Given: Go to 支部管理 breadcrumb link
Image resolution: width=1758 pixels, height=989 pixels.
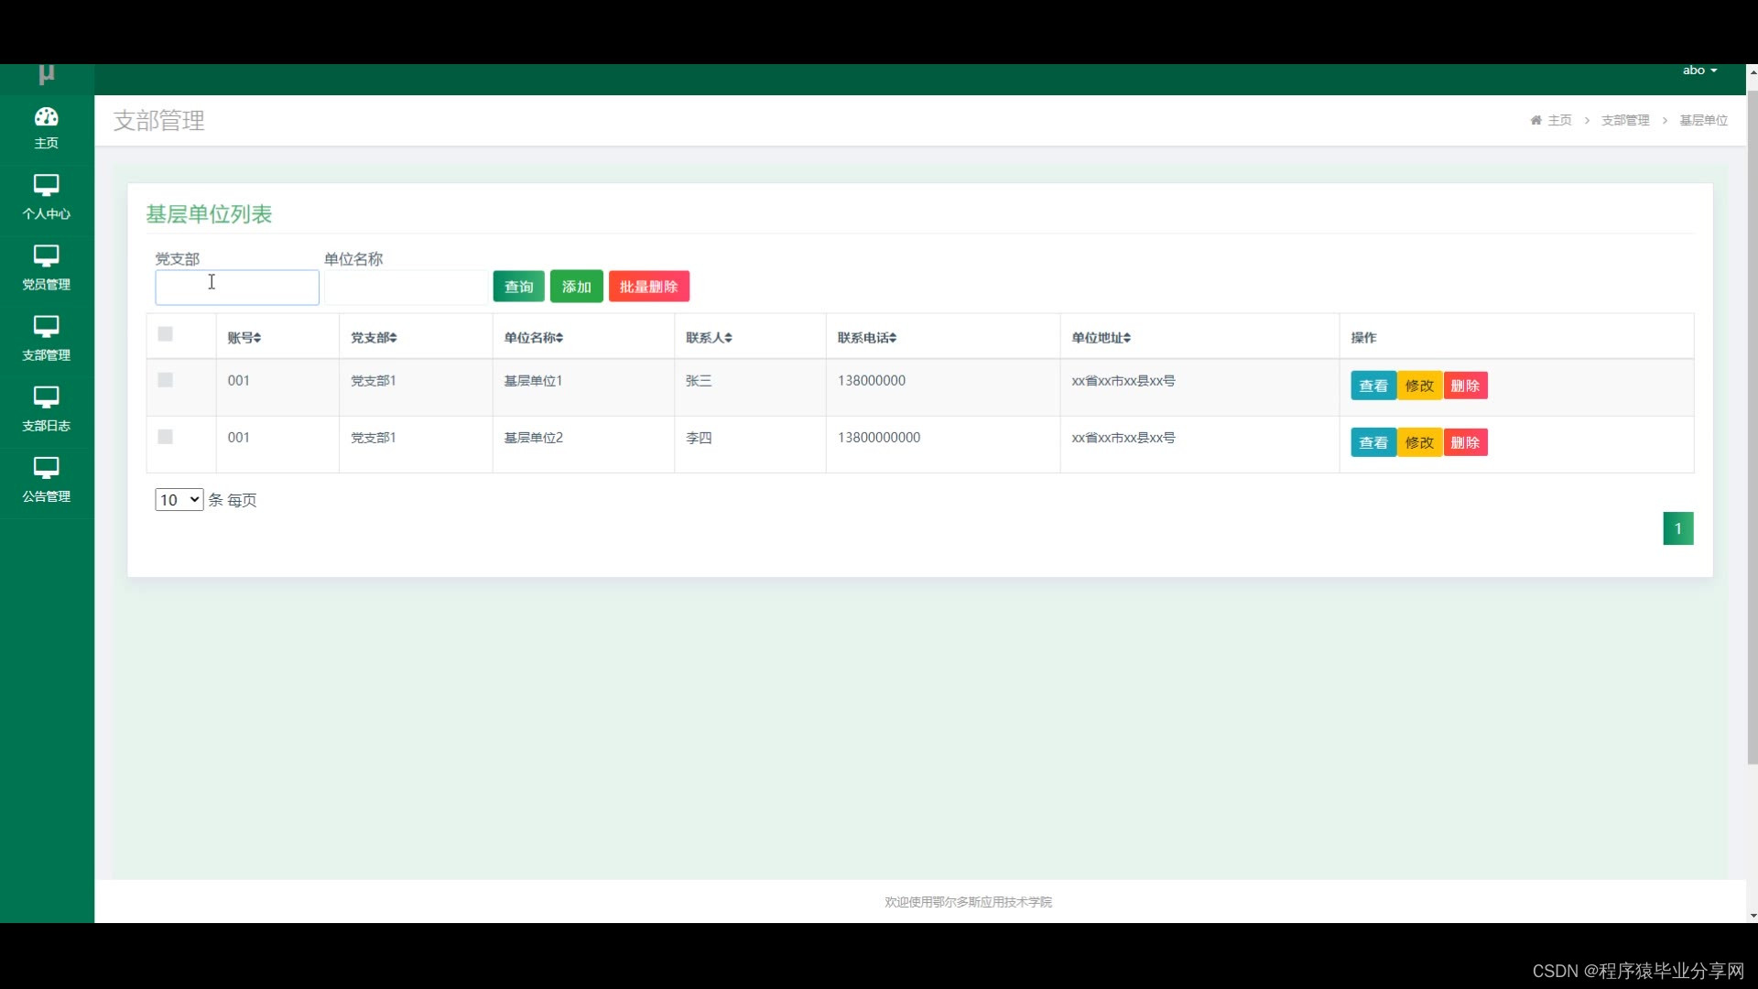Looking at the screenshot, I should (1624, 120).
